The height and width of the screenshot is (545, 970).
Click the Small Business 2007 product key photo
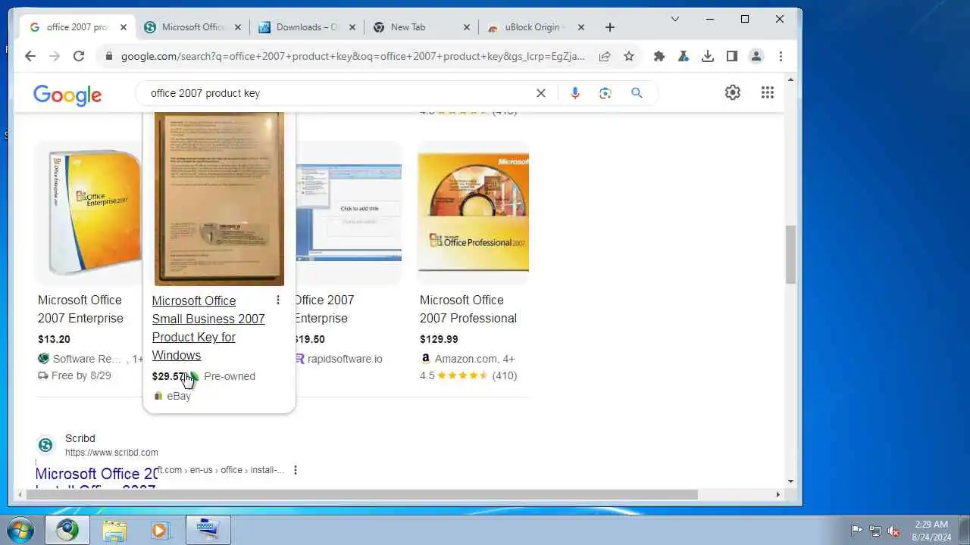tap(219, 199)
